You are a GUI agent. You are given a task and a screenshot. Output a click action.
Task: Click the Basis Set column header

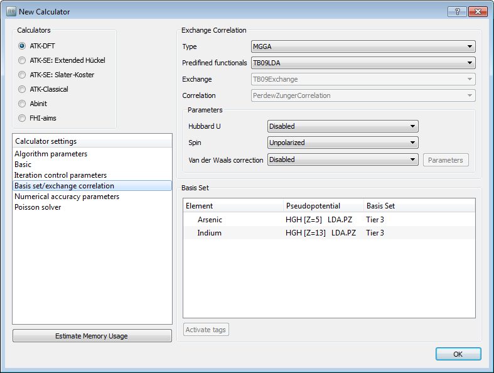419,206
